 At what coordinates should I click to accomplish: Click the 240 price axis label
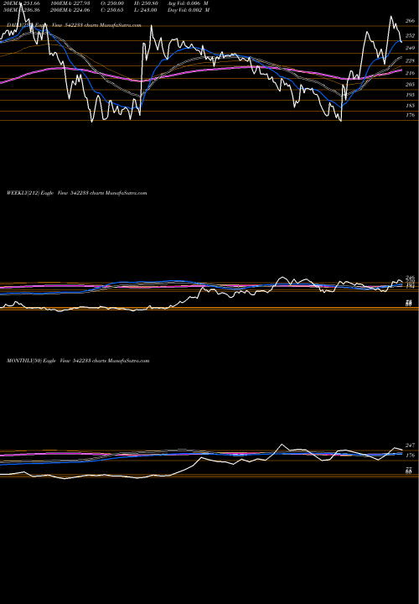click(410, 48)
